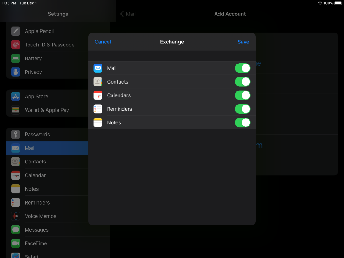Viewport: 344px width, 258px height.
Task: Select the Passwords key icon
Action: tap(15, 135)
